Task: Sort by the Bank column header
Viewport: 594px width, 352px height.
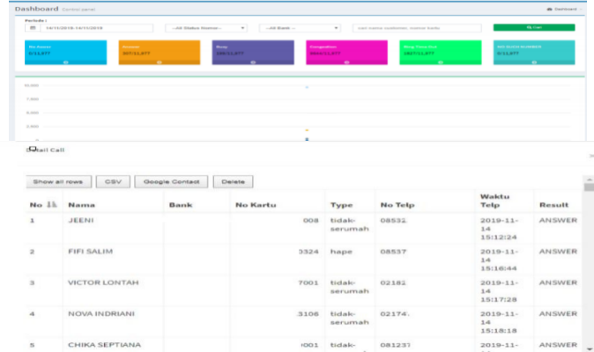Action: (181, 205)
